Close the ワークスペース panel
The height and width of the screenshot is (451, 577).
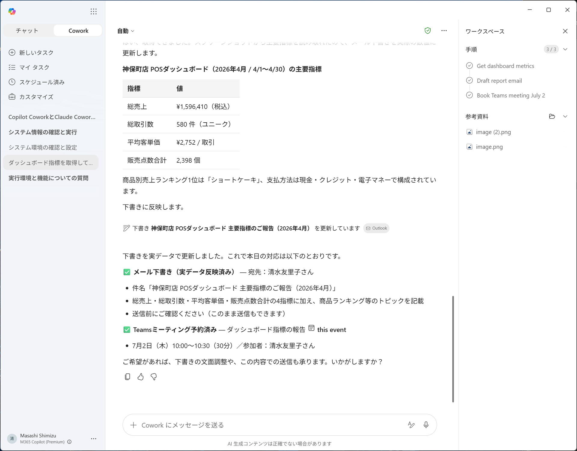[x=565, y=31]
